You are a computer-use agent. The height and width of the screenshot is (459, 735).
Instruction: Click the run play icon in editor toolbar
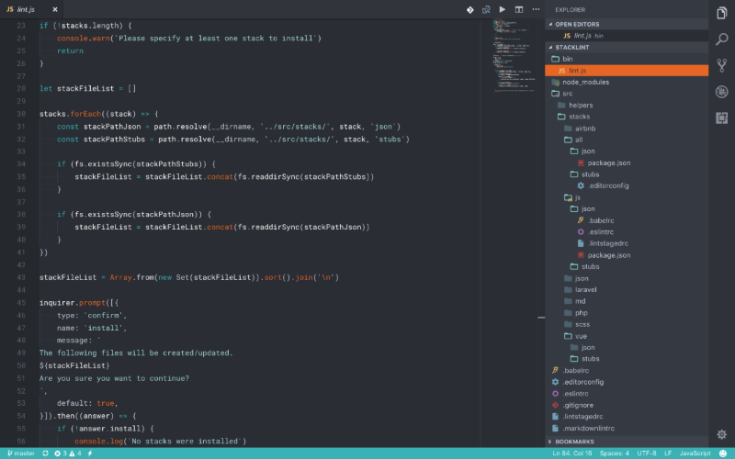pyautogui.click(x=503, y=9)
